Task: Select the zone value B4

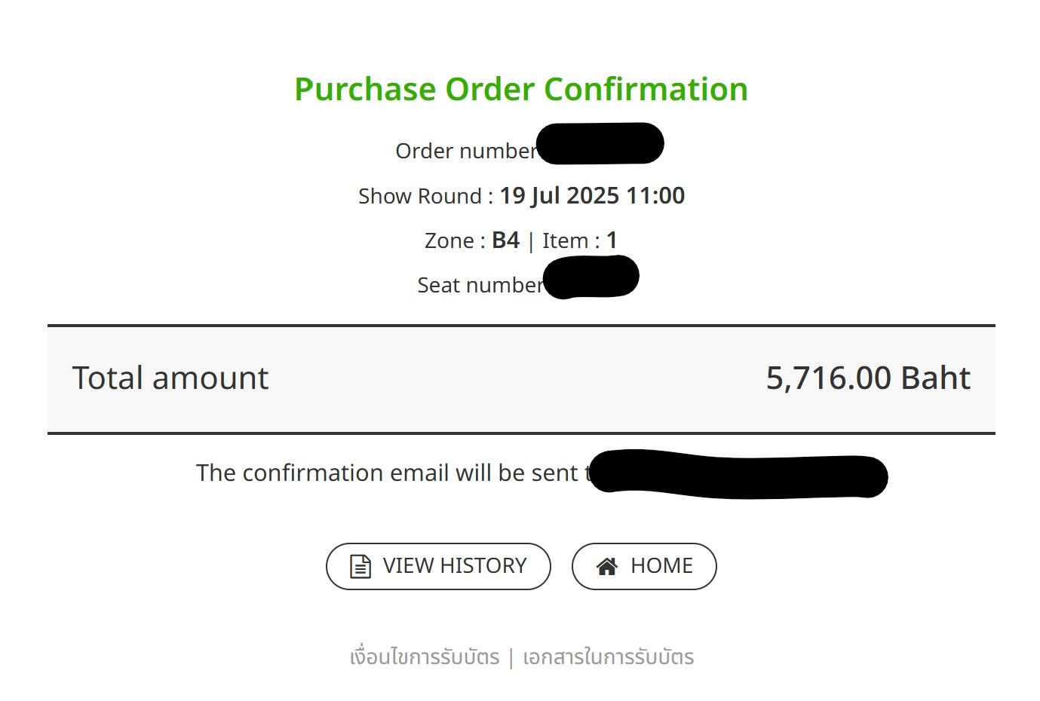Action: point(506,240)
